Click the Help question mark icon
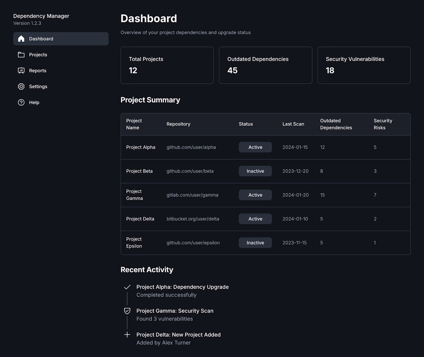This screenshot has height=357, width=424. [21, 102]
